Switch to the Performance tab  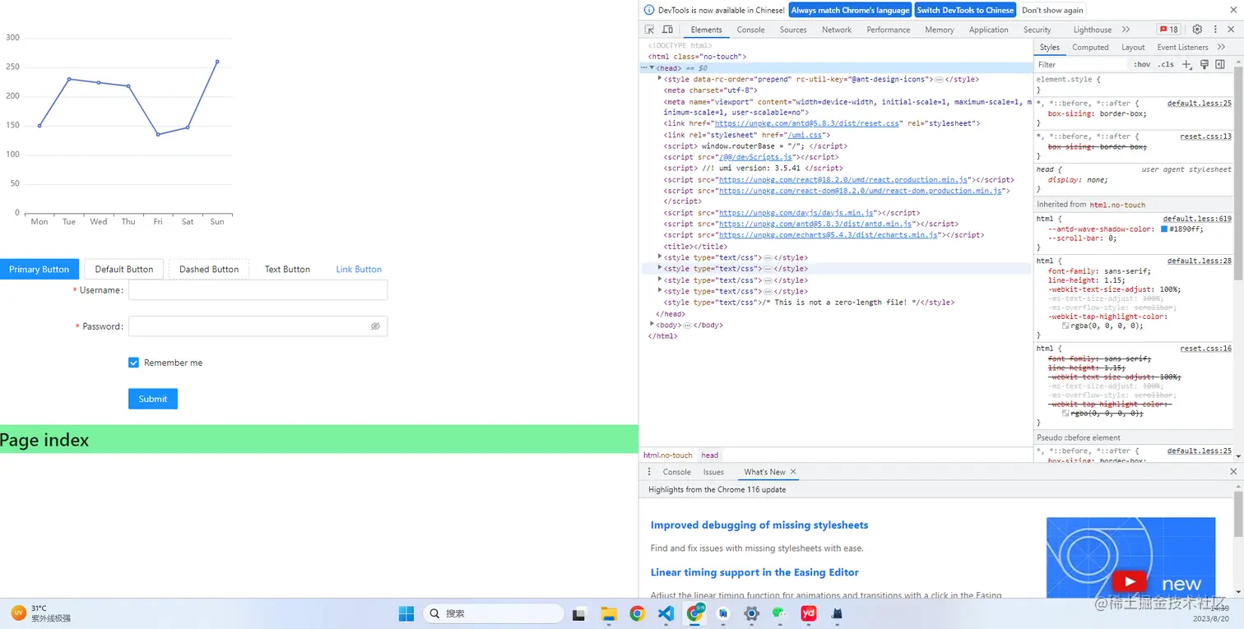coord(888,30)
